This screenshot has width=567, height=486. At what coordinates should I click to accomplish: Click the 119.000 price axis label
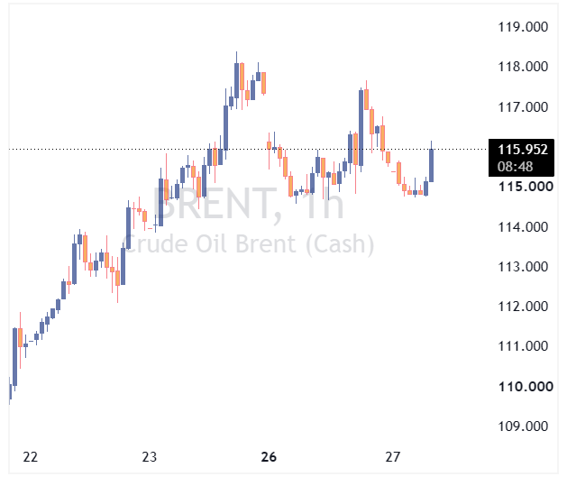pyautogui.click(x=523, y=27)
